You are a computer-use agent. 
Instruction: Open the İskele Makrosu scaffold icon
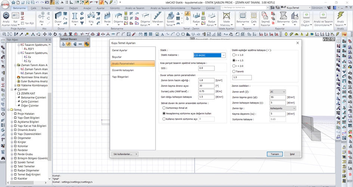[226, 16]
